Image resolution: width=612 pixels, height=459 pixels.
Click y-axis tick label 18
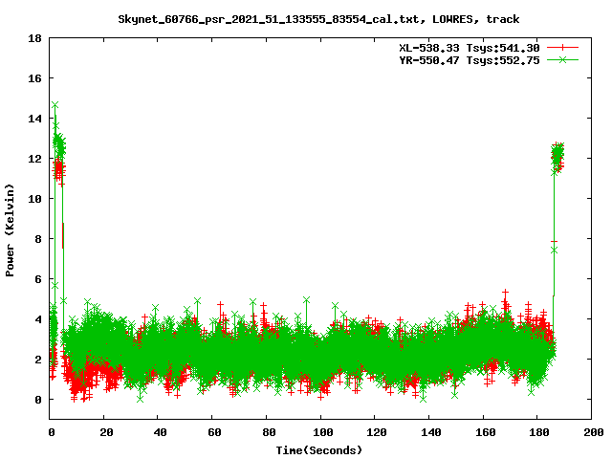click(x=34, y=38)
